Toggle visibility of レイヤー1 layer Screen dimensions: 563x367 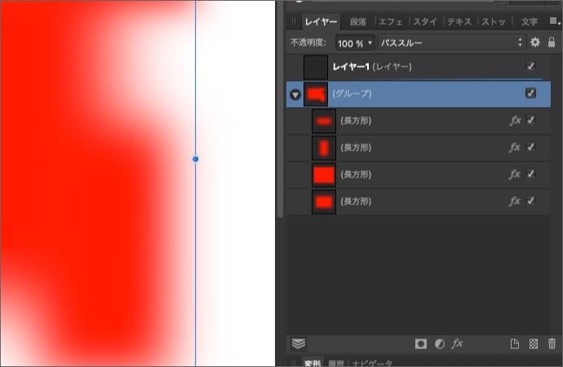pos(531,66)
